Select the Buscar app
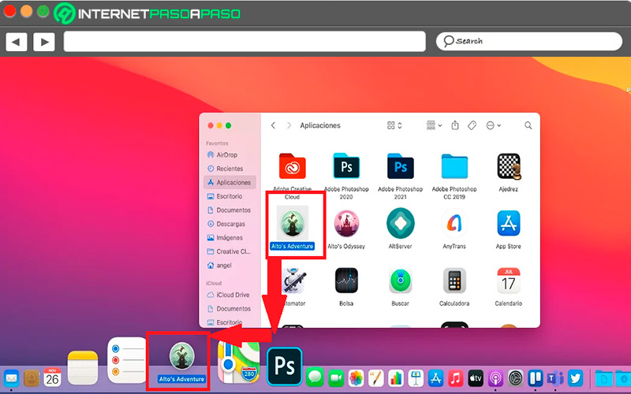 [x=401, y=281]
